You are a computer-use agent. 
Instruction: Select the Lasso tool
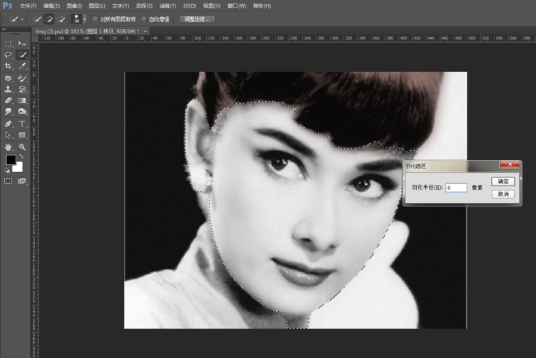(x=8, y=54)
